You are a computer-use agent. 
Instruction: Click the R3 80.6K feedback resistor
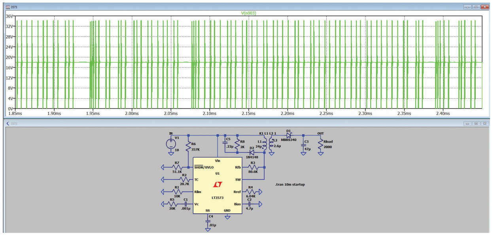(x=253, y=167)
